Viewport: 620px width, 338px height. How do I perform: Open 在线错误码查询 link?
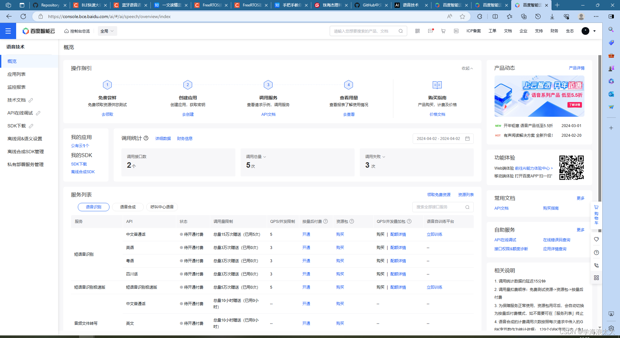pos(556,240)
